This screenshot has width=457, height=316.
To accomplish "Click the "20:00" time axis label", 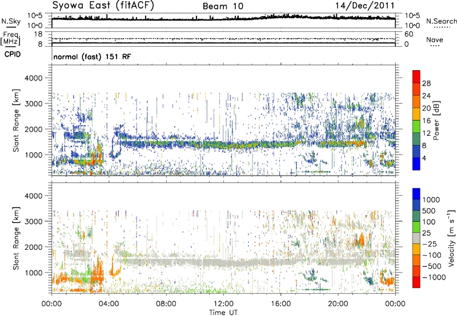I will point(338,304).
